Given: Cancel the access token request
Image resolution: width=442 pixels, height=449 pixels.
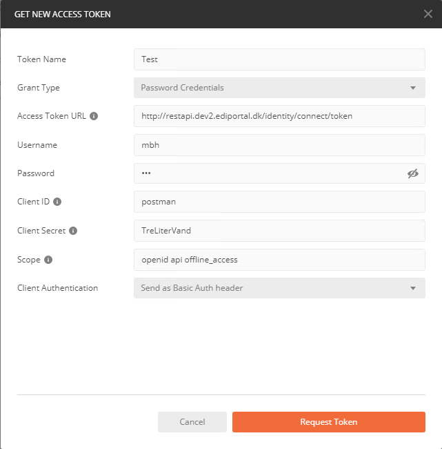Looking at the screenshot, I should [x=192, y=422].
